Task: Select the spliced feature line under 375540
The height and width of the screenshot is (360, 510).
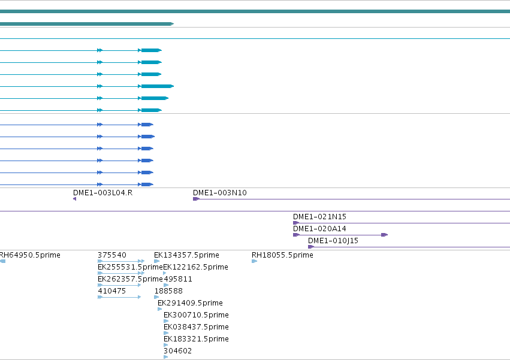Action: point(121,261)
